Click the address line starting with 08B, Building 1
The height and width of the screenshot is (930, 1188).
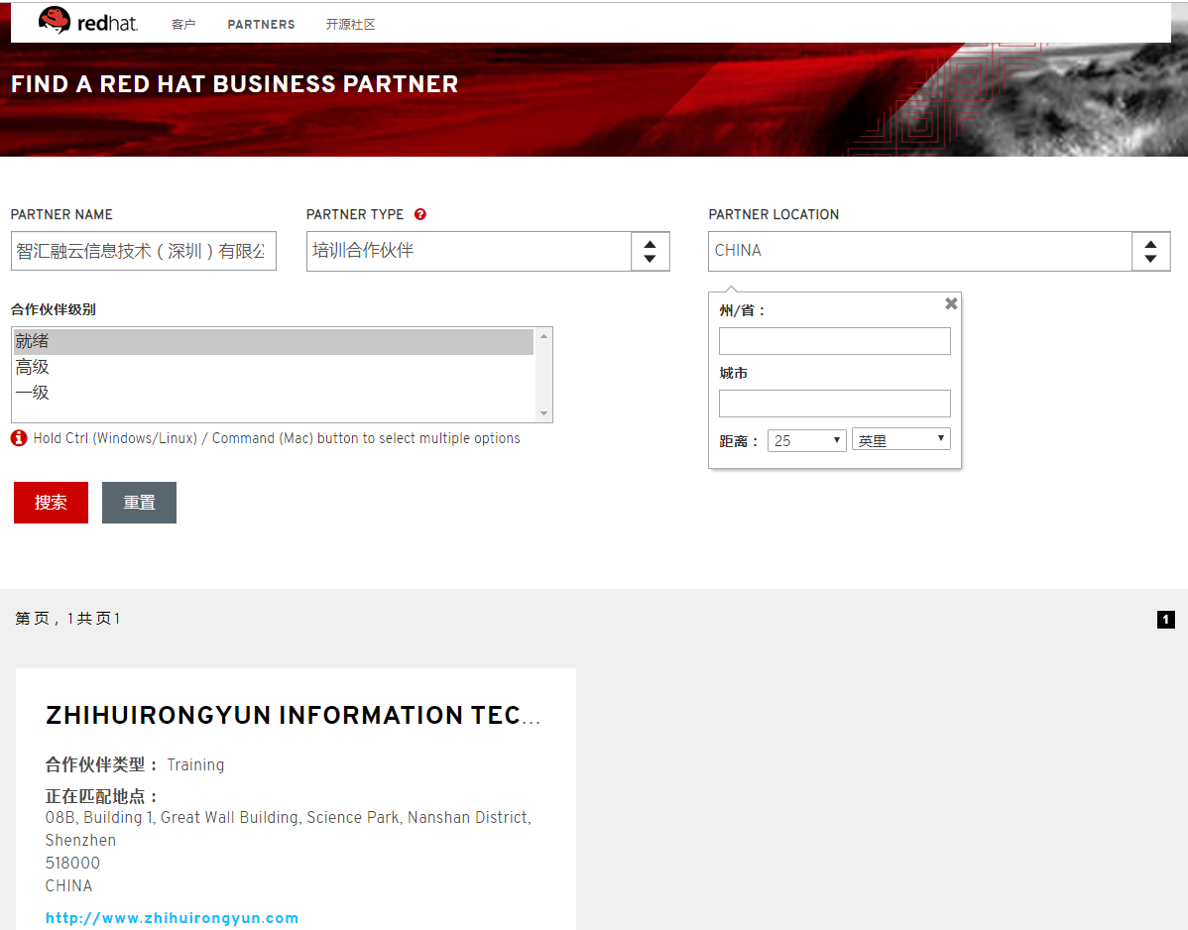coord(289,818)
